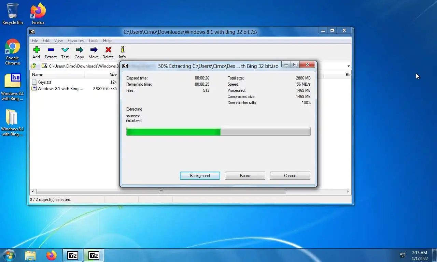
Task: Switch to second 7-Zip taskbar window
Action: [94, 255]
